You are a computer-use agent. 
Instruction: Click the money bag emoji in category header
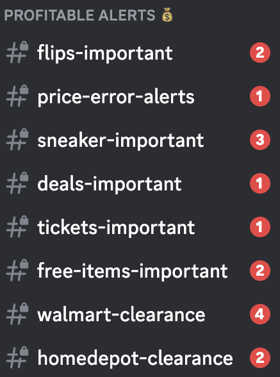(167, 15)
